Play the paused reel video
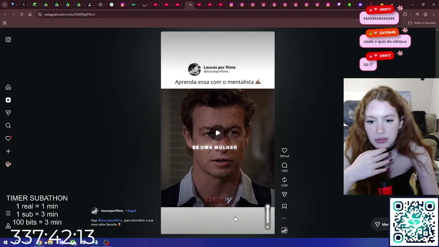Viewport: 439px width, 247px height. click(x=218, y=133)
